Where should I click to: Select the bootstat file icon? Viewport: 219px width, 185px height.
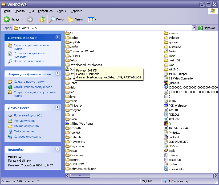[166, 137]
